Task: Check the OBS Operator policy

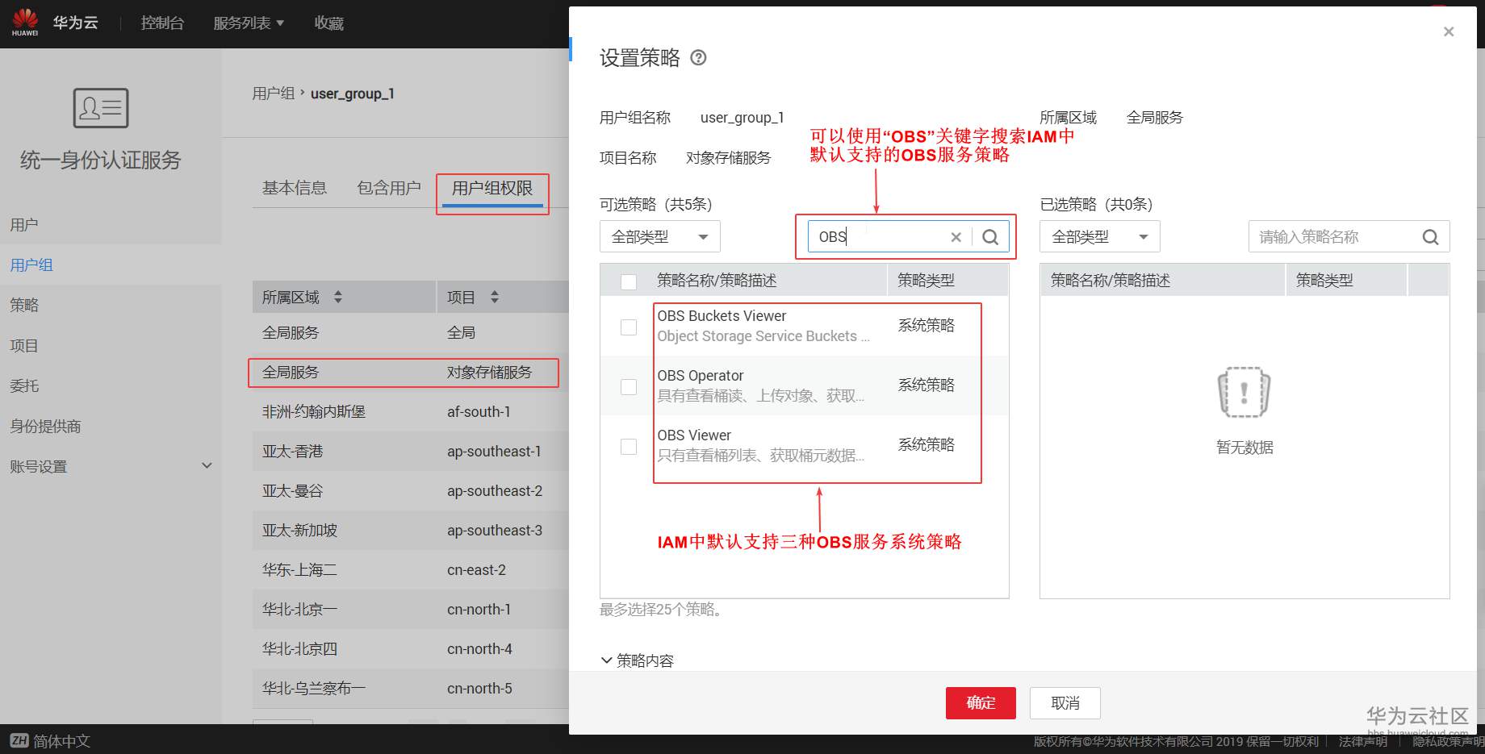Action: tap(629, 386)
